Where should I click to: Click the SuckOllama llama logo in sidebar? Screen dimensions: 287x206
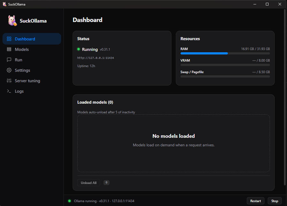tap(12, 20)
